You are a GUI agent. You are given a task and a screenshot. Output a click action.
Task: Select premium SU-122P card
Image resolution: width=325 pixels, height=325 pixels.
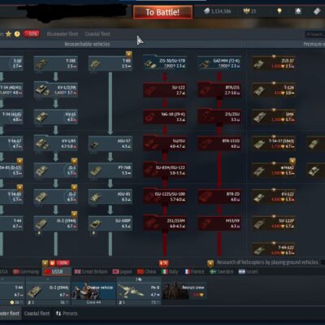pyautogui.click(x=274, y=223)
